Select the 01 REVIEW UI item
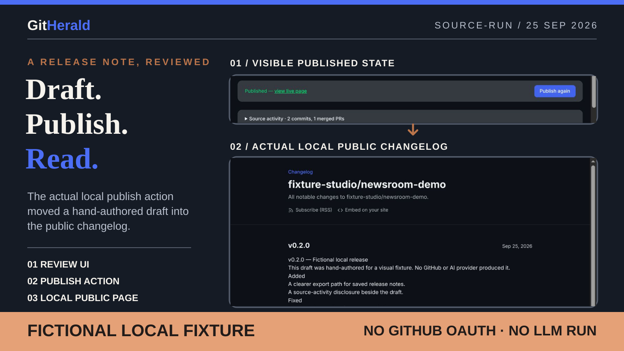The height and width of the screenshot is (351, 624). coord(58,264)
